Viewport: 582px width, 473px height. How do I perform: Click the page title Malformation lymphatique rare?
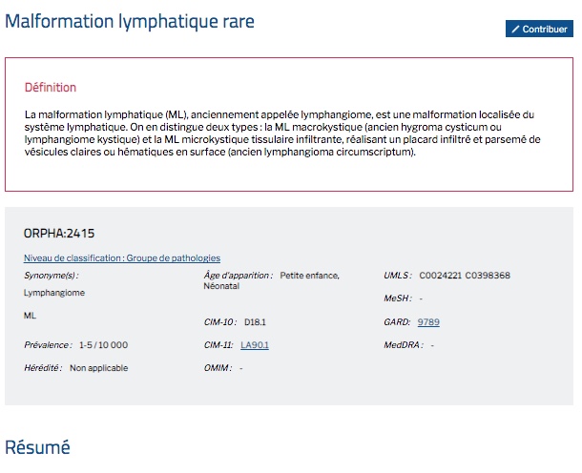(130, 21)
